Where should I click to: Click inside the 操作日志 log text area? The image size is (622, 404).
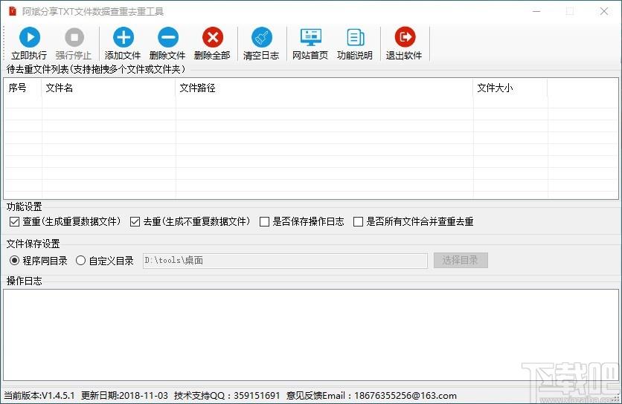(311, 335)
